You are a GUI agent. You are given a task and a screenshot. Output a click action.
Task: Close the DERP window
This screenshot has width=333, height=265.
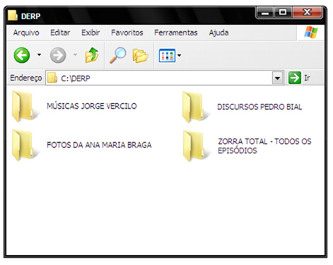[x=307, y=12]
